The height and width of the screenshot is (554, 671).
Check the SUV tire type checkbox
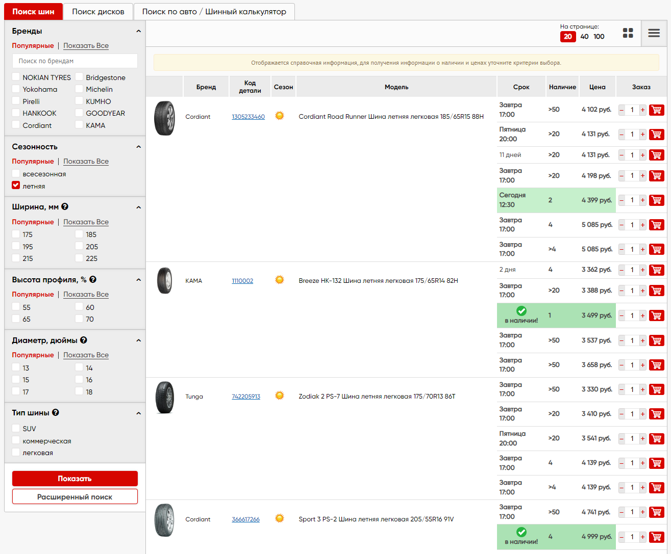point(16,428)
